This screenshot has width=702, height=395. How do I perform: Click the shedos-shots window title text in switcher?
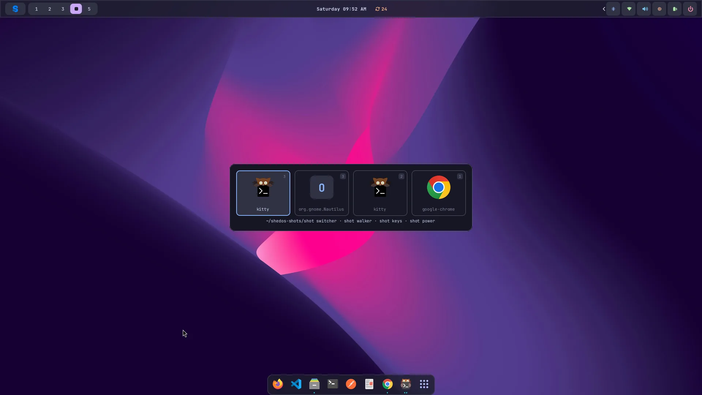351,221
